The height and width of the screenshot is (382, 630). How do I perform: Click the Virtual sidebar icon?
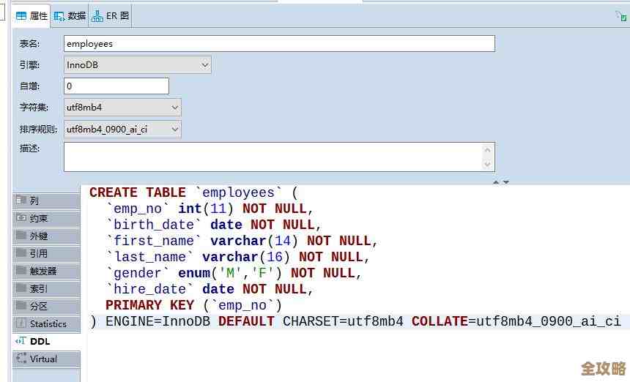[21, 359]
